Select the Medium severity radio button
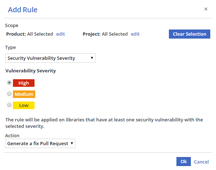 tap(9, 94)
